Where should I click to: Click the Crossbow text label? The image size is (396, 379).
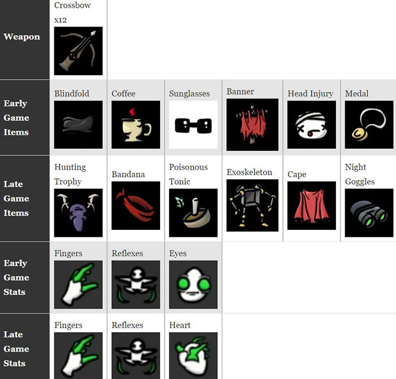coord(72,5)
